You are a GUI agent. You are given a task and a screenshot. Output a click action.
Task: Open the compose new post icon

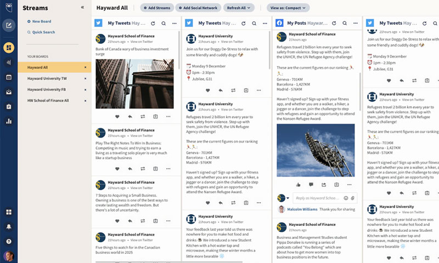(x=9, y=25)
